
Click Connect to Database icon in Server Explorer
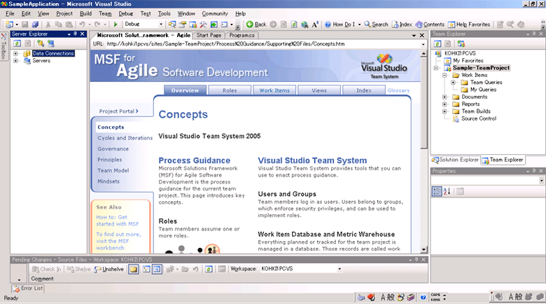click(41, 43)
